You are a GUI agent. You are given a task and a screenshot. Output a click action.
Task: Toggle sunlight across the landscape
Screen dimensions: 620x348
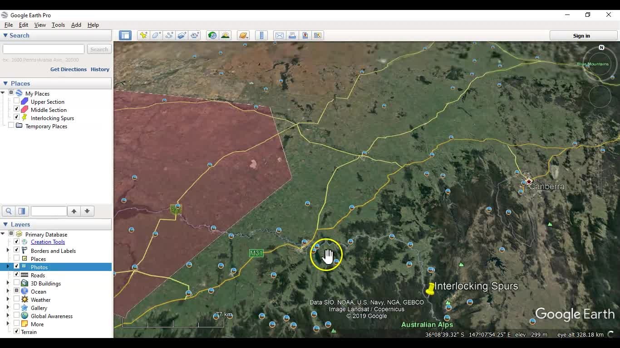[x=226, y=35]
